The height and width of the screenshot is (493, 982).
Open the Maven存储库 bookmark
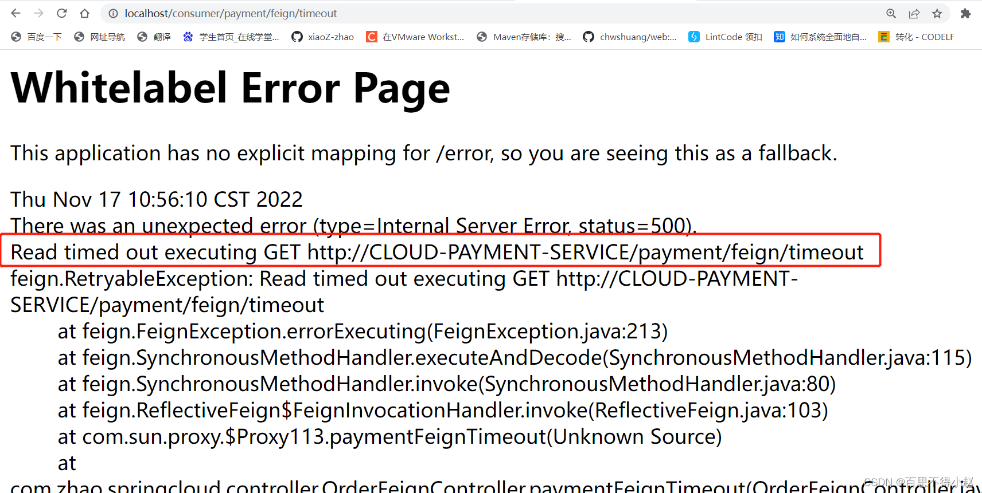tap(524, 37)
